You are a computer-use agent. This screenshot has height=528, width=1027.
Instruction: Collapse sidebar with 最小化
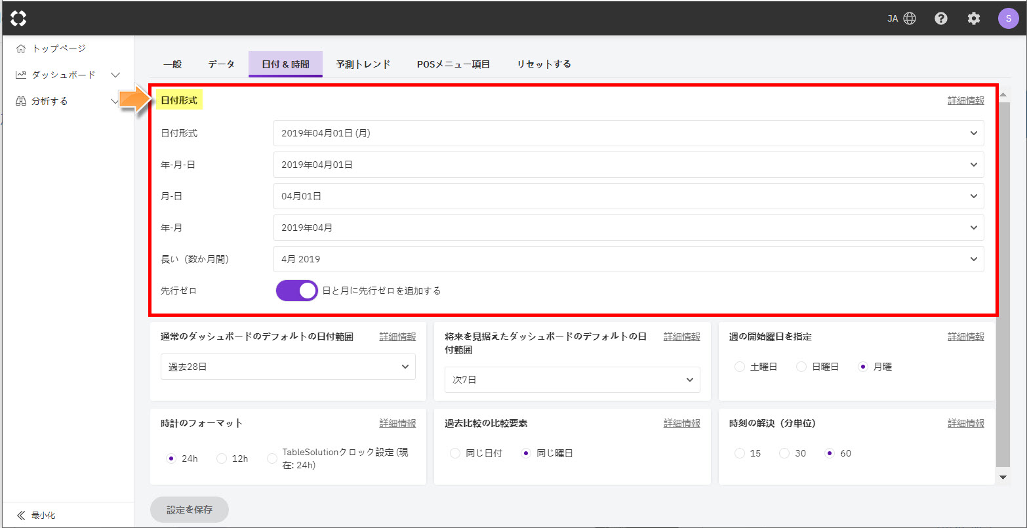click(36, 516)
